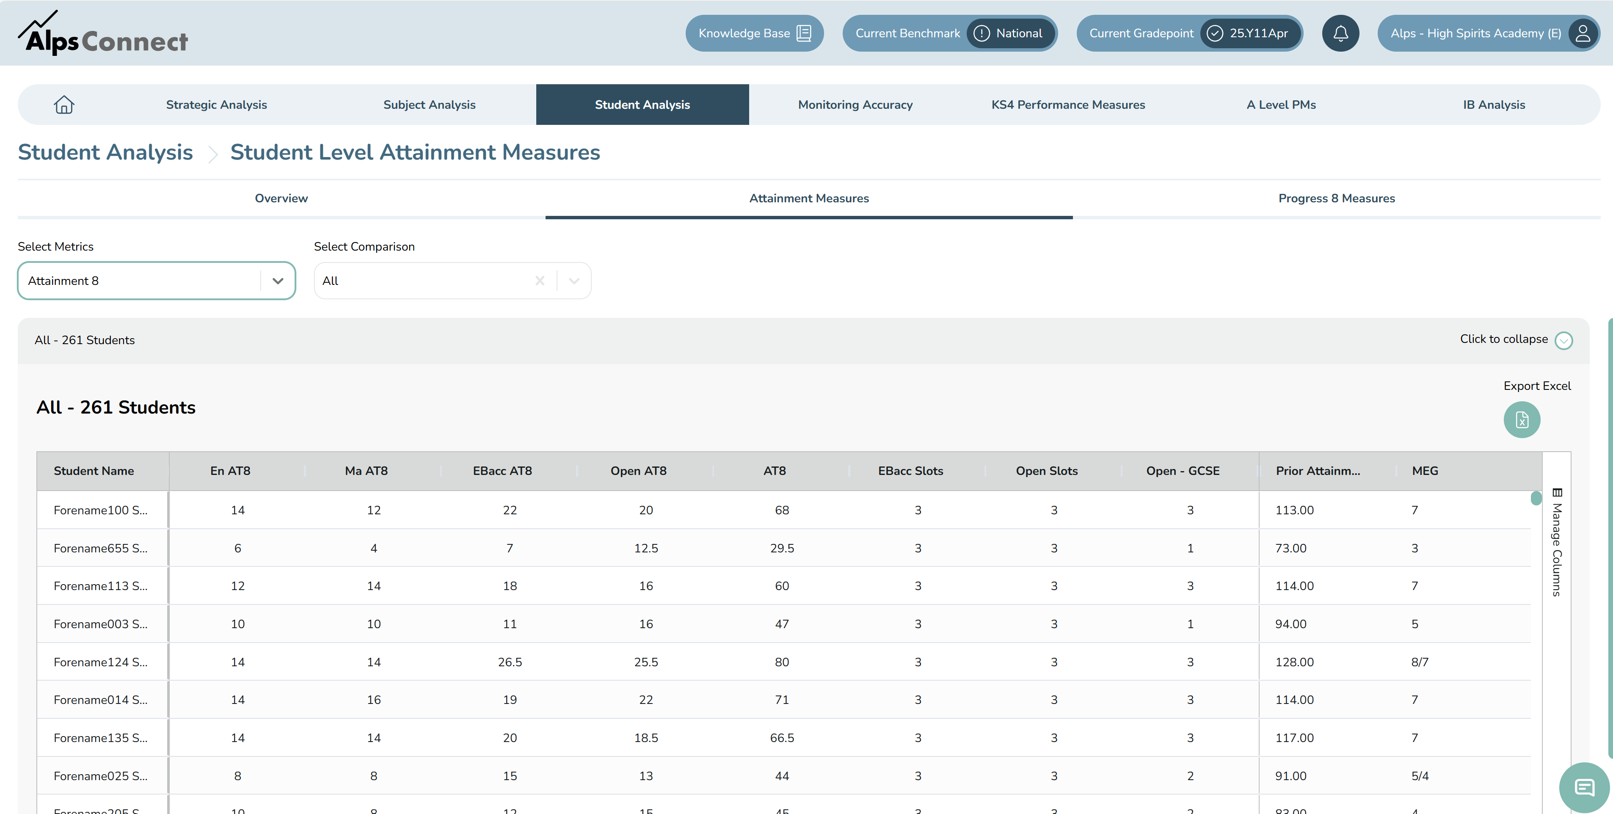Open the Select Comparison dropdown arrow
Screen dimensions: 1613x814
(574, 281)
